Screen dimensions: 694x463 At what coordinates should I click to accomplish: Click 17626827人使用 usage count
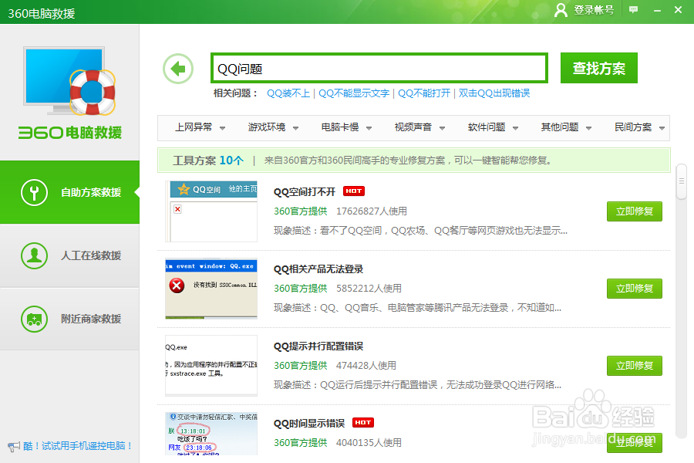[x=372, y=211]
